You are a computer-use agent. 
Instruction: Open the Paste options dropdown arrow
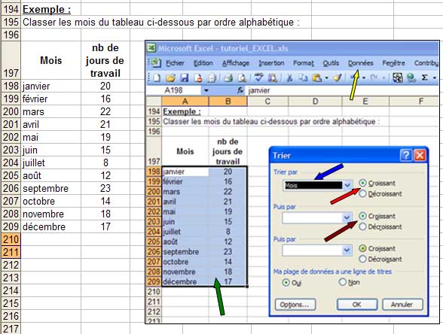point(327,77)
